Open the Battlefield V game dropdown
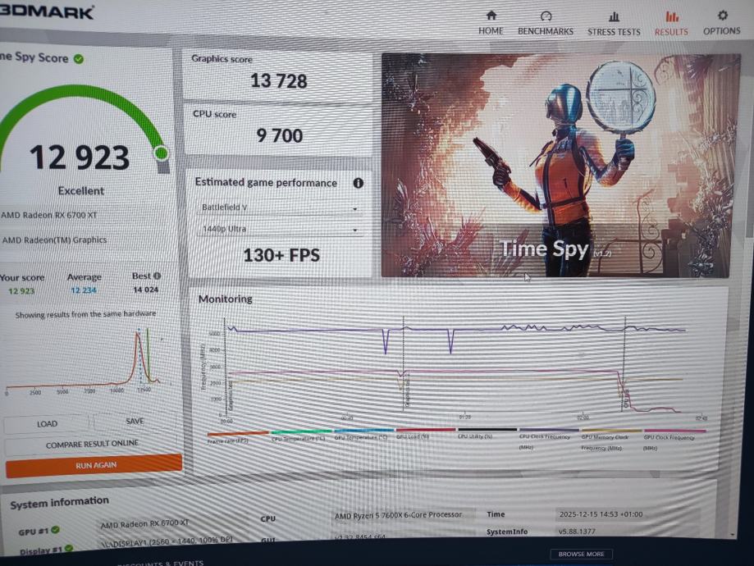 (x=280, y=208)
